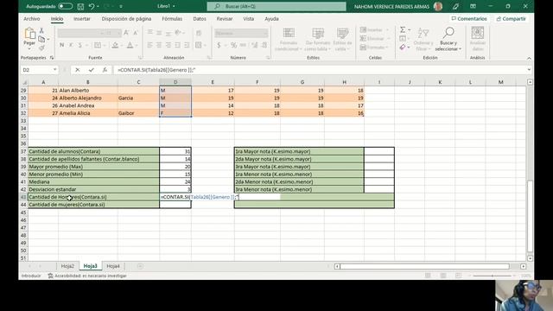
Task: Open the Comentarios pane
Action: coord(469,19)
